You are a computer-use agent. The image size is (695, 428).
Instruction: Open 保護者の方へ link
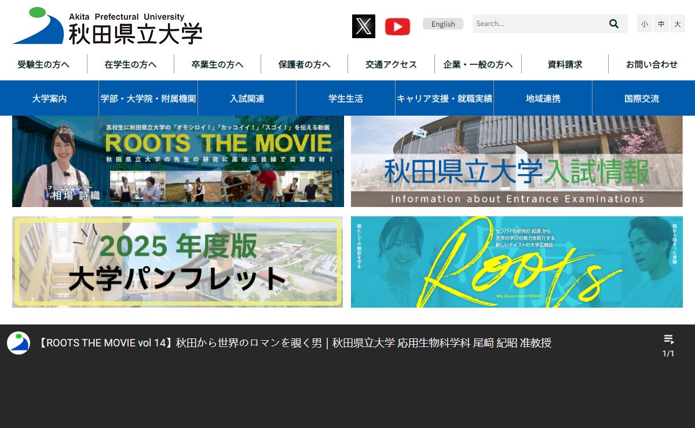coord(304,64)
